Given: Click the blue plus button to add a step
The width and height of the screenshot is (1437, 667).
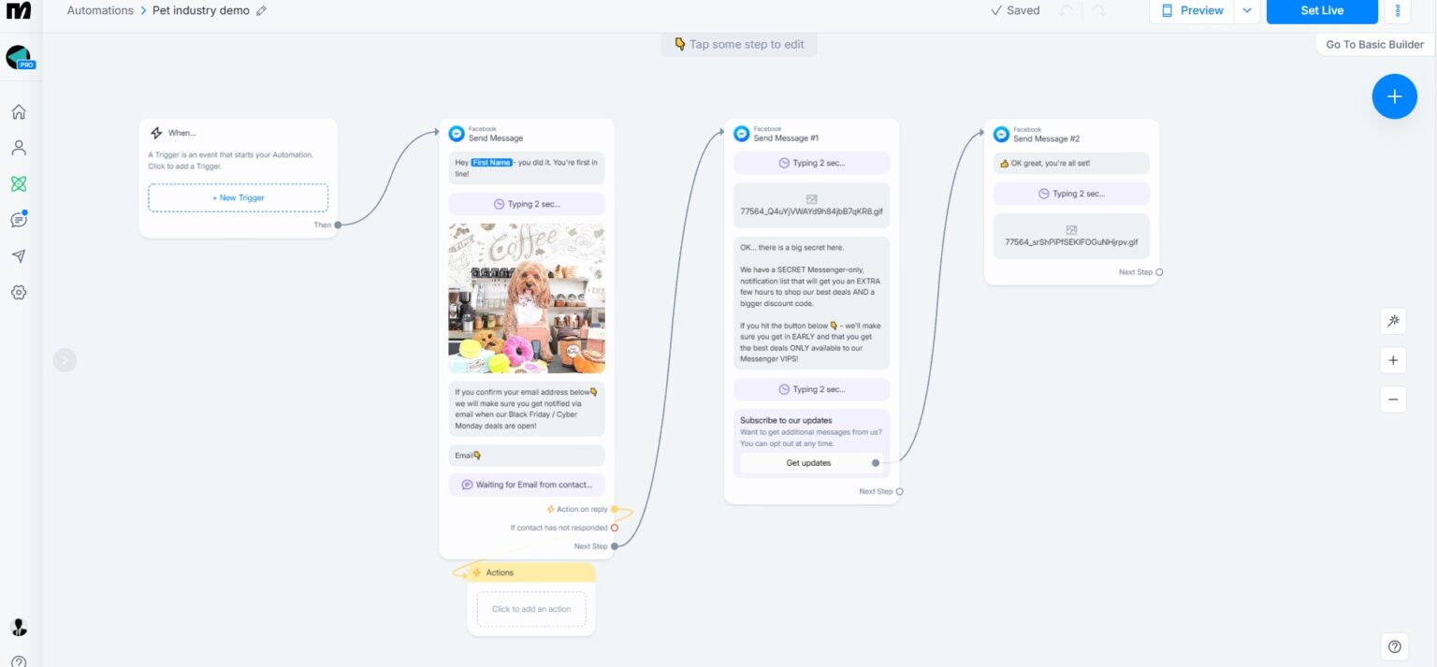Looking at the screenshot, I should (x=1394, y=95).
